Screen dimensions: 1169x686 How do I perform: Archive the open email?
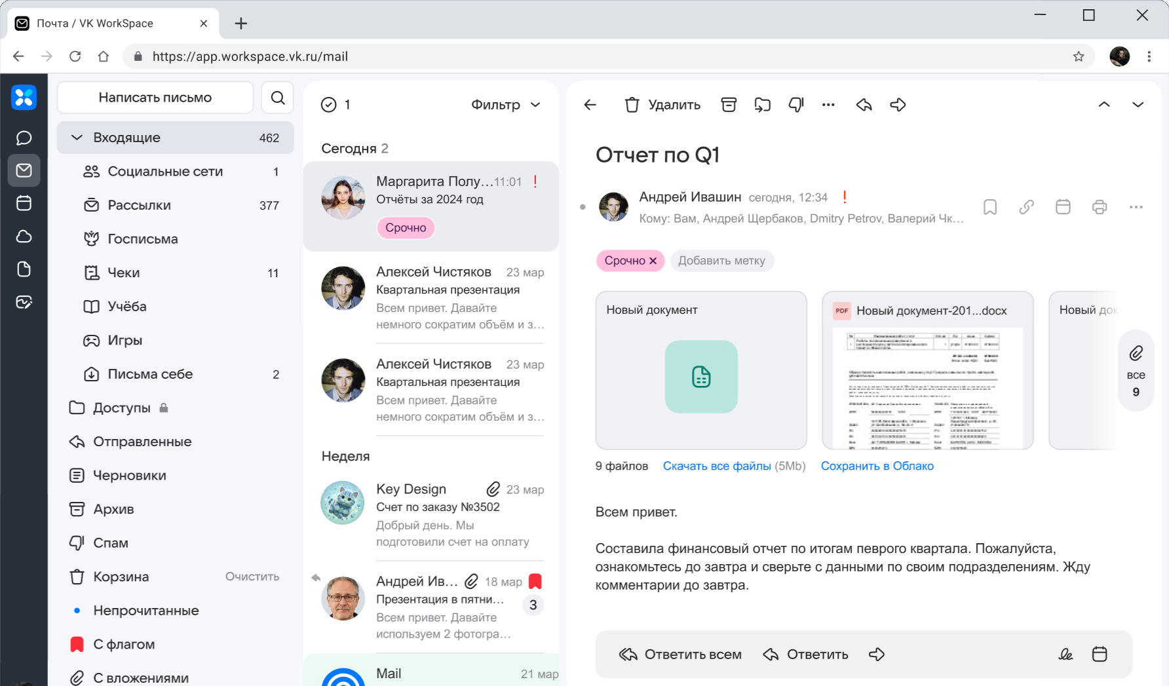tap(729, 105)
